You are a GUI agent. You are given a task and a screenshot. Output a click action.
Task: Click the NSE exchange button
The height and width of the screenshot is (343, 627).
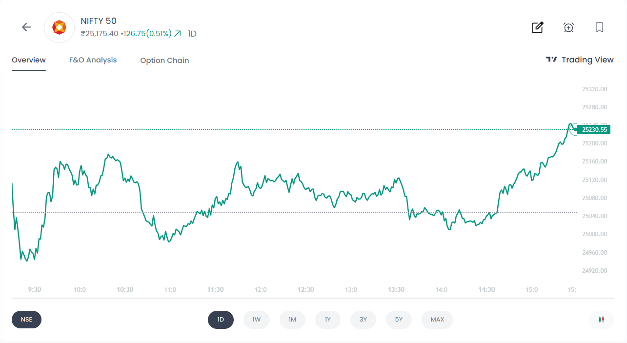point(26,320)
